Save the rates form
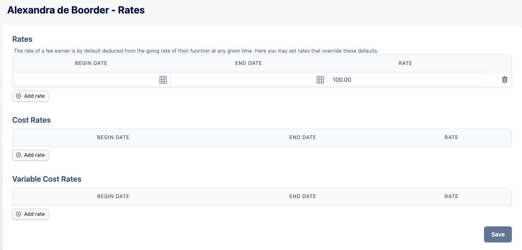522x250 pixels. coord(498,234)
